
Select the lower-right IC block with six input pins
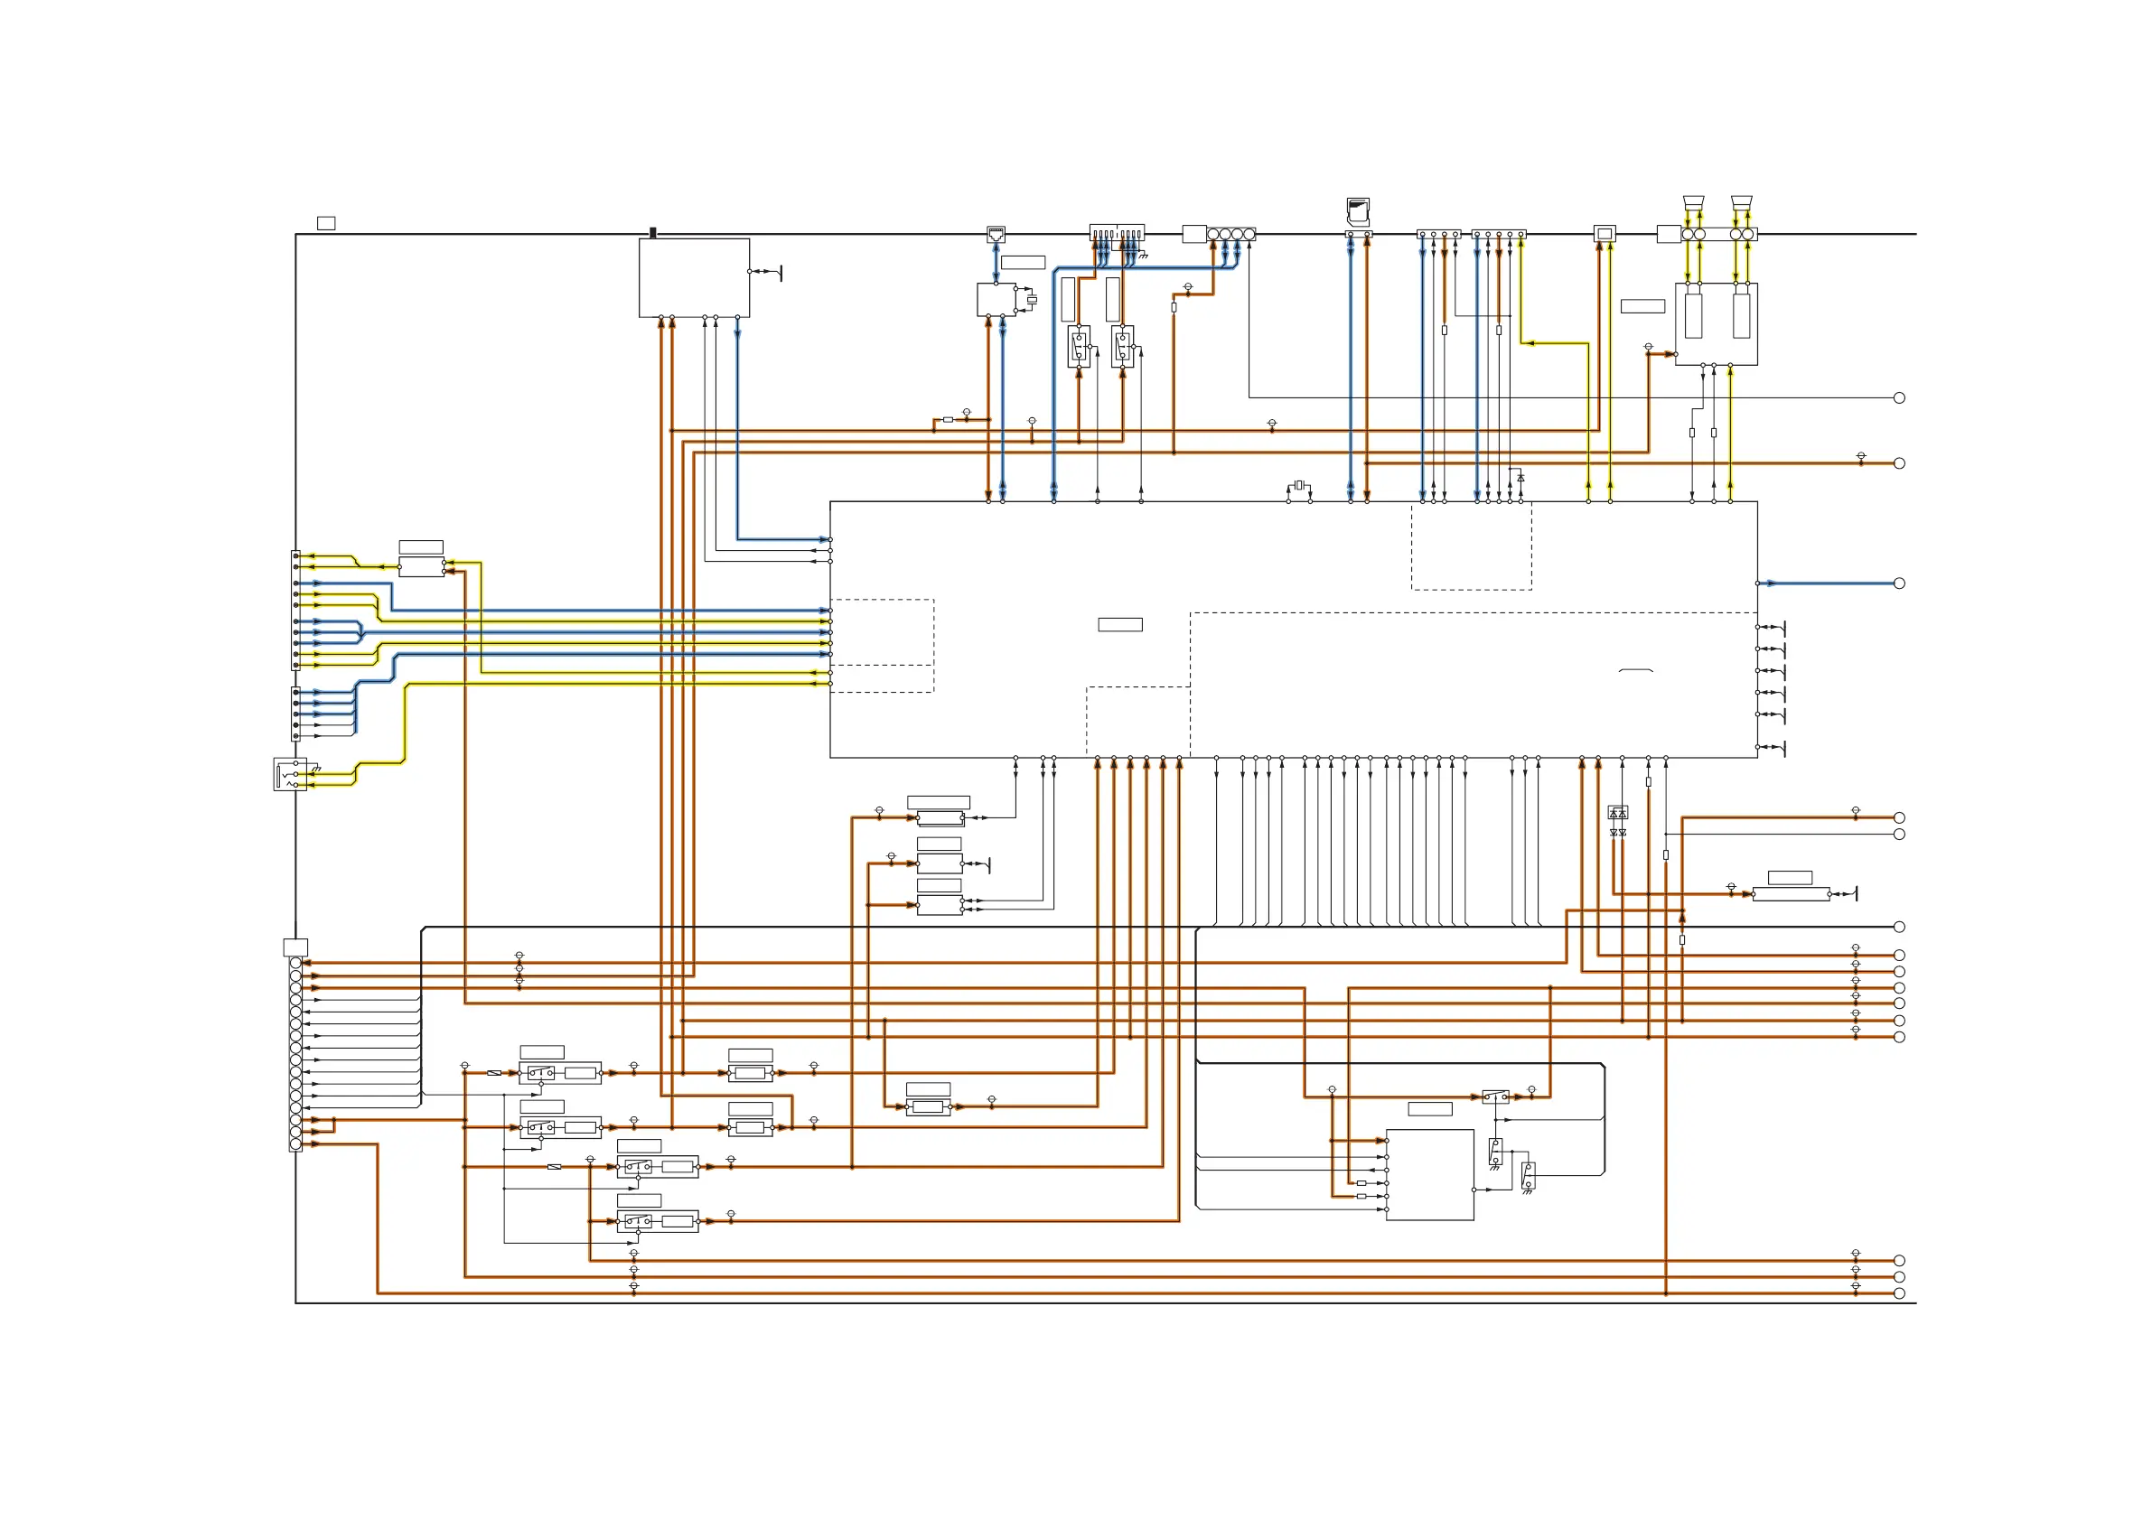1429,1174
